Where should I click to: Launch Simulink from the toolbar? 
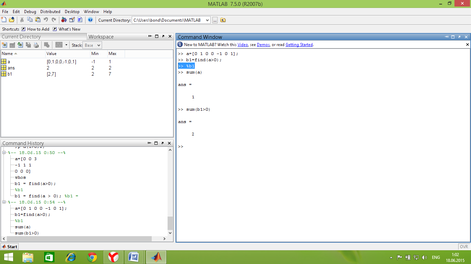64,20
